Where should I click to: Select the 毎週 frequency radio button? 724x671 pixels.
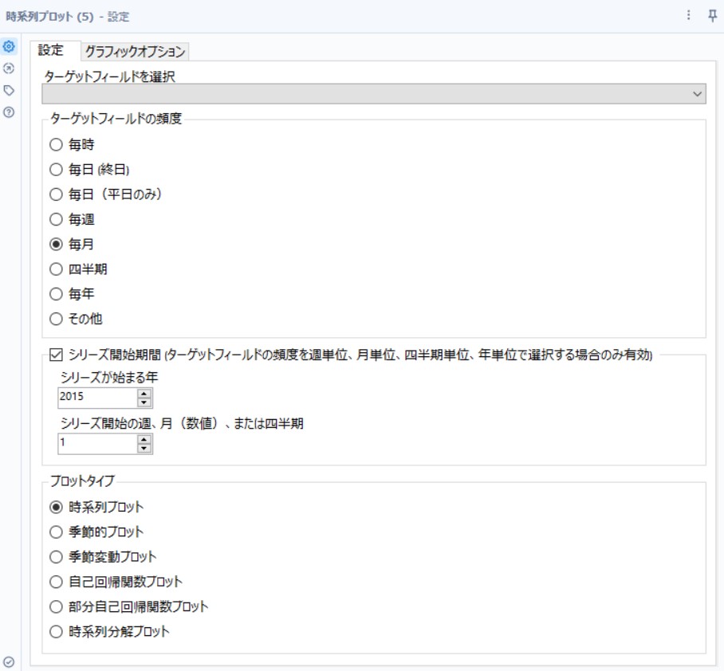point(55,218)
